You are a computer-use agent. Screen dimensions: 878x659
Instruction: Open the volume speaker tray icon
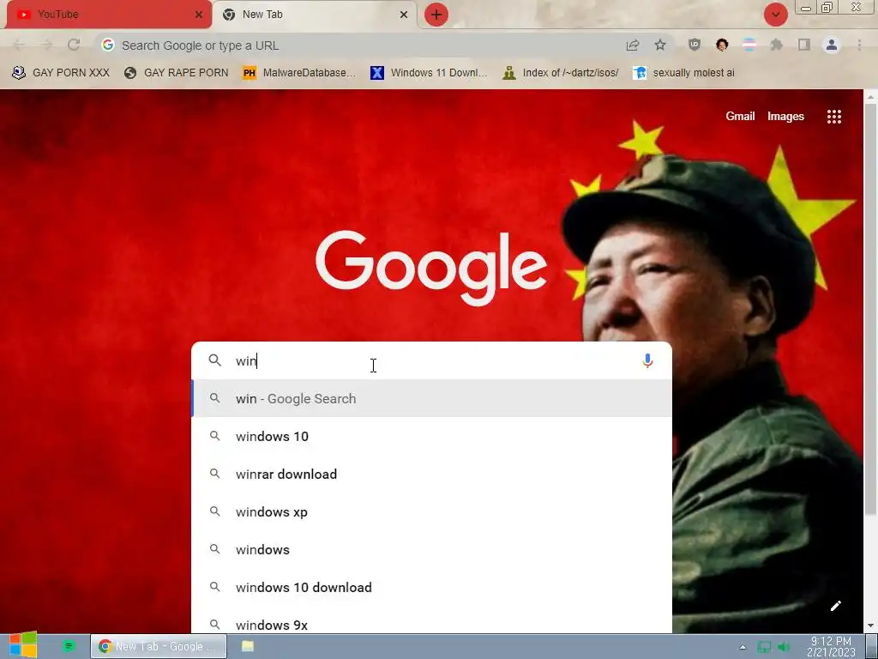(784, 647)
